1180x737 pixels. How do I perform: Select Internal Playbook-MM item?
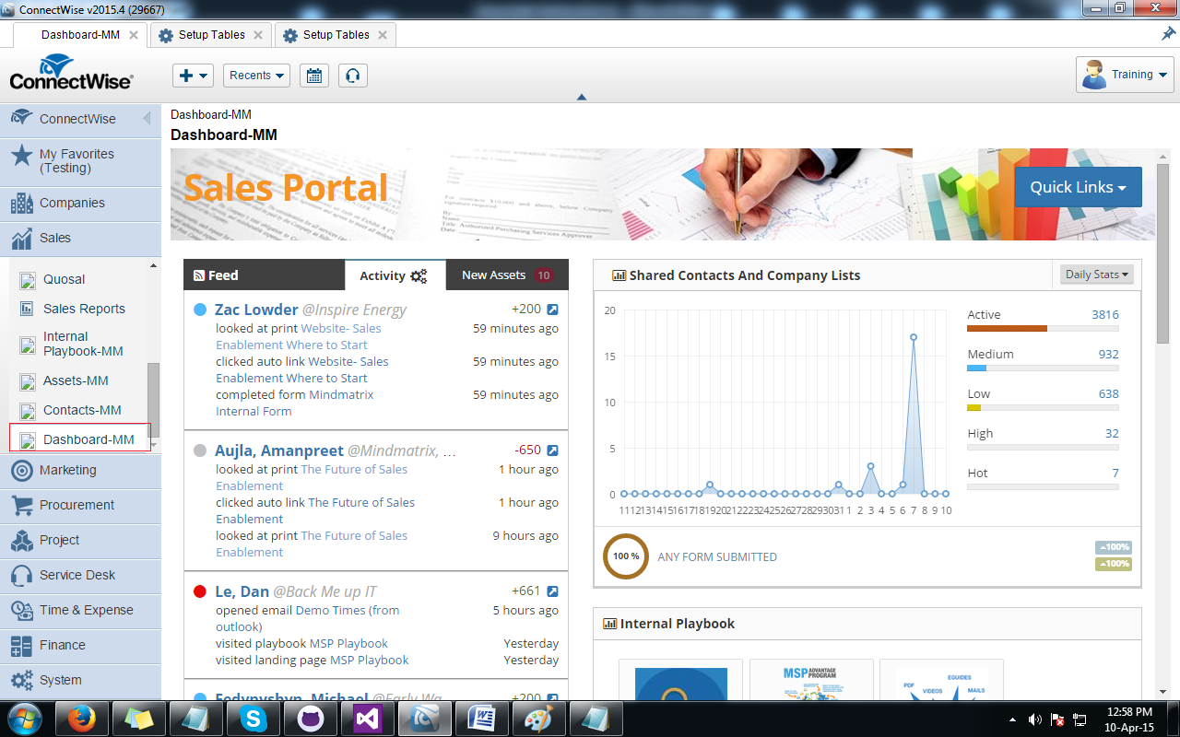[82, 344]
